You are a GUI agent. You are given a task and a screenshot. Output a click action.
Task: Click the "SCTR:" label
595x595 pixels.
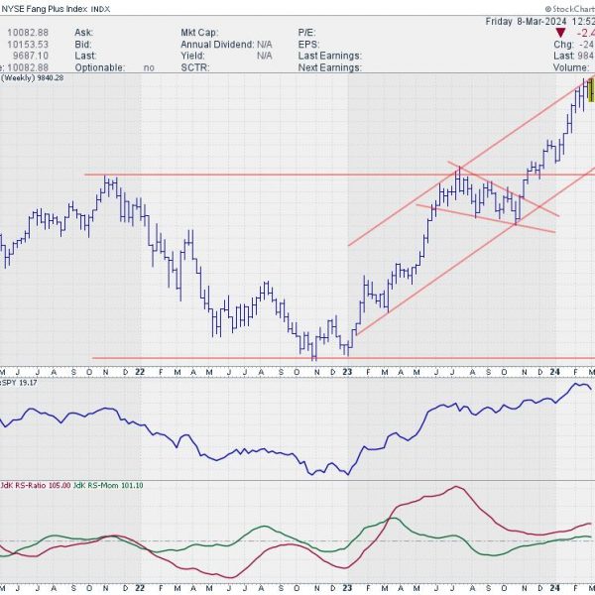click(x=195, y=67)
